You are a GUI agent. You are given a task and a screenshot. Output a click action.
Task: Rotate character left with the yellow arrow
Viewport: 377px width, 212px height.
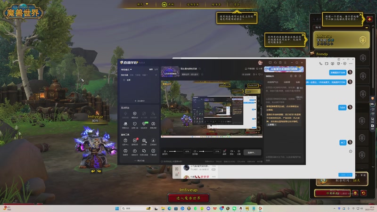click(93, 171)
